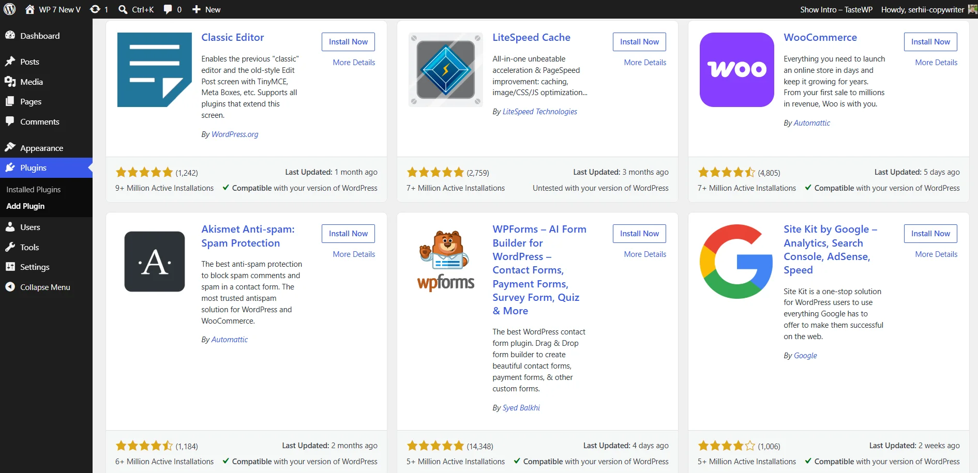Click the comments bubble icon in admin bar
The width and height of the screenshot is (978, 473).
click(168, 9)
